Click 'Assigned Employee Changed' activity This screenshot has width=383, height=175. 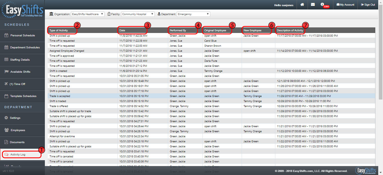point(67,51)
